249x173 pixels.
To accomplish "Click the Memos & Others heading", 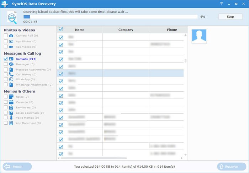I will point(19,91).
